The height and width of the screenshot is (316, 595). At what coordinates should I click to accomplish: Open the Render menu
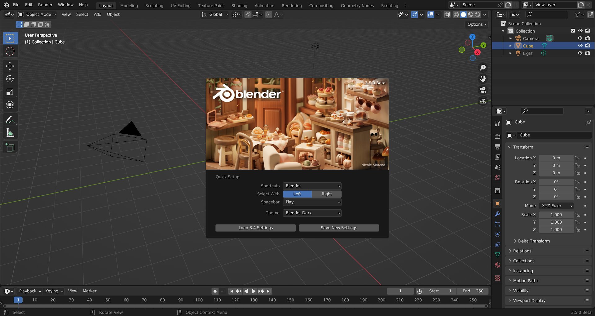point(45,5)
